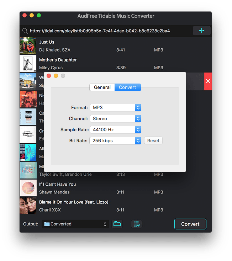Screen dimensions: 232x261
Task: Select the Just Us album thumbnail
Action: [x=28, y=46]
